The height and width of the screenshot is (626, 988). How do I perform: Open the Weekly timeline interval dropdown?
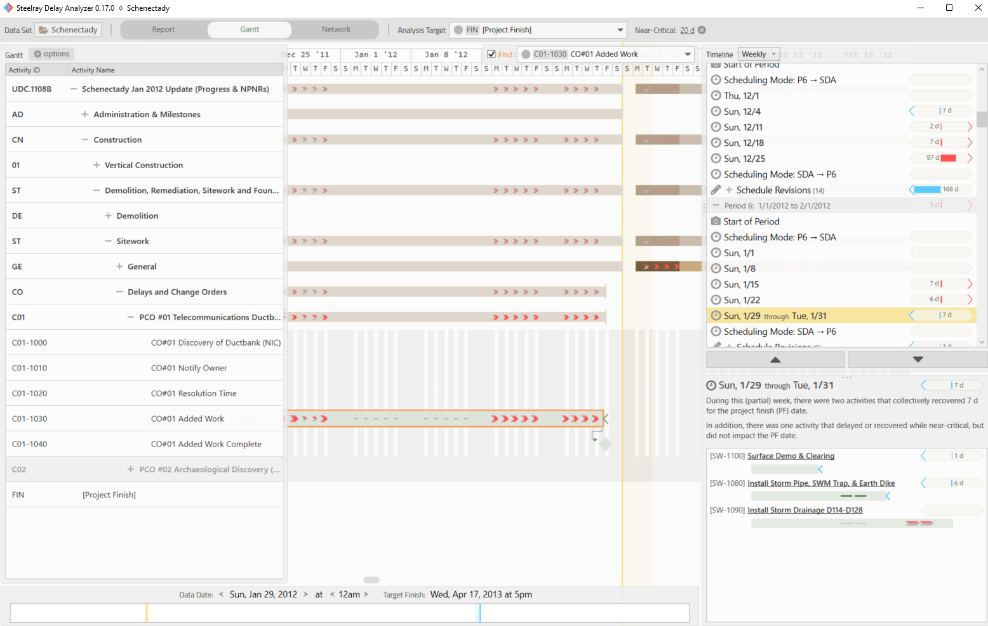(x=759, y=55)
